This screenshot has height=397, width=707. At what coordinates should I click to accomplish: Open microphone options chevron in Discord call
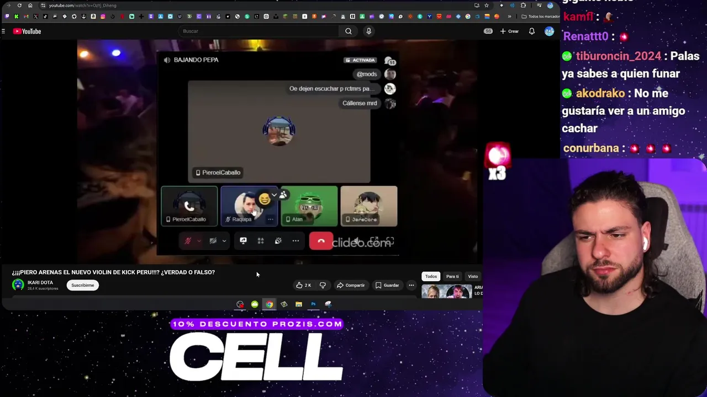pos(199,241)
